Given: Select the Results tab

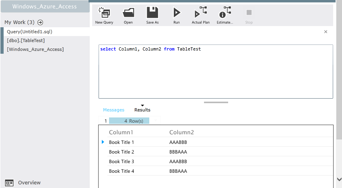Looking at the screenshot, I should pos(142,110).
